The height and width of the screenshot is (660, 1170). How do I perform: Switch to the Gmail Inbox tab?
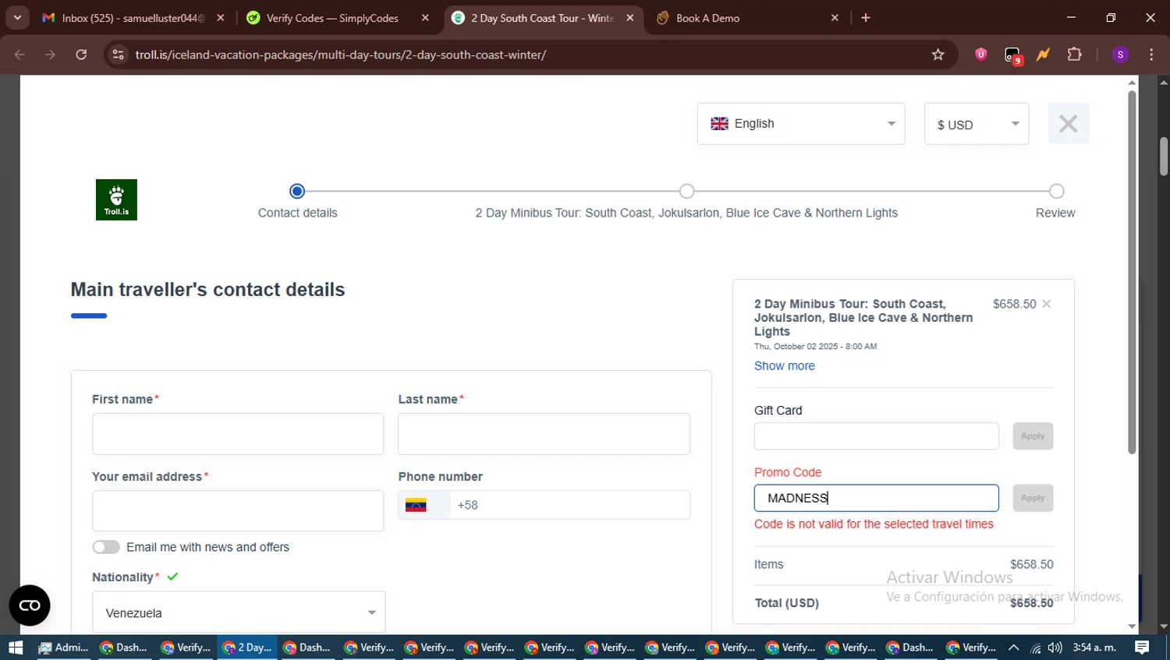133,18
